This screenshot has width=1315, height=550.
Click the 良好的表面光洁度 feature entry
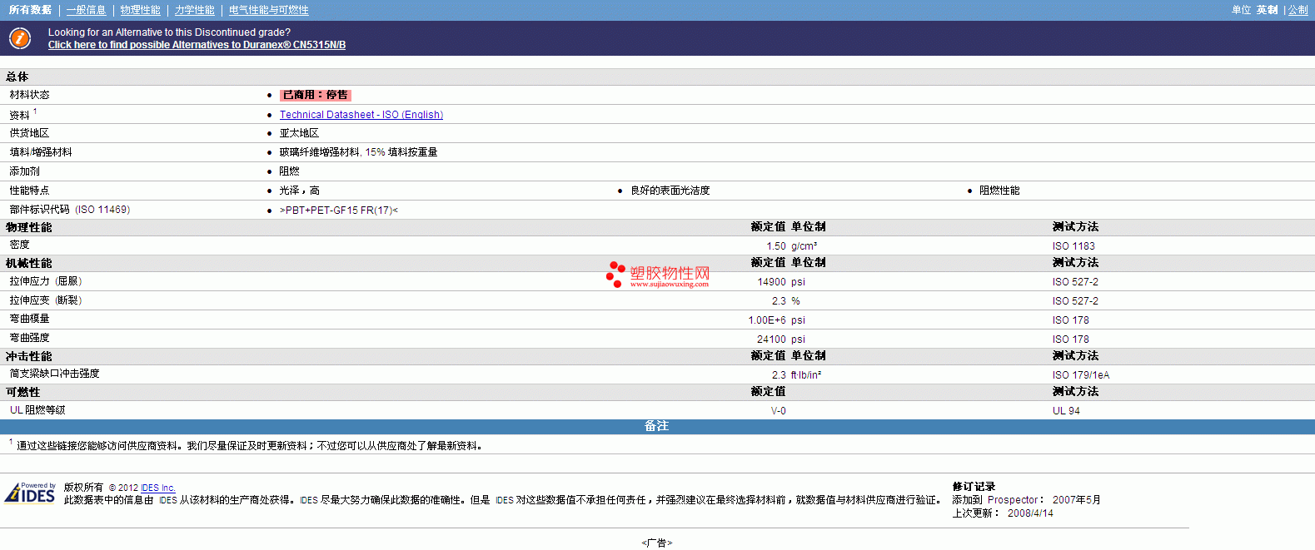pos(670,191)
